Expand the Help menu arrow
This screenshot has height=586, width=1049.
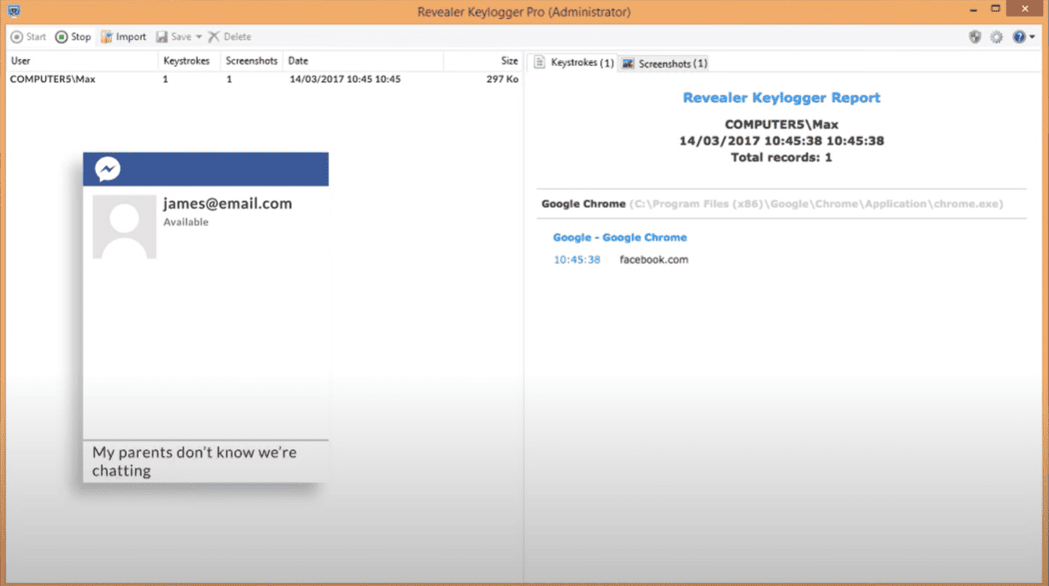[1031, 36]
